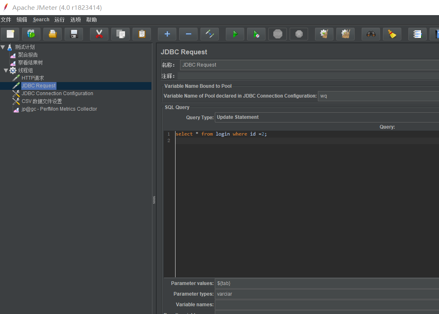
Task: Open the 运行 menu
Action: click(x=59, y=20)
